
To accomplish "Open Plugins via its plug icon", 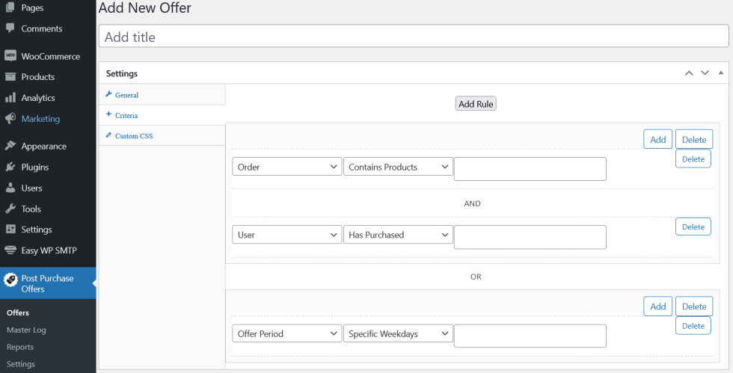I will coord(10,167).
